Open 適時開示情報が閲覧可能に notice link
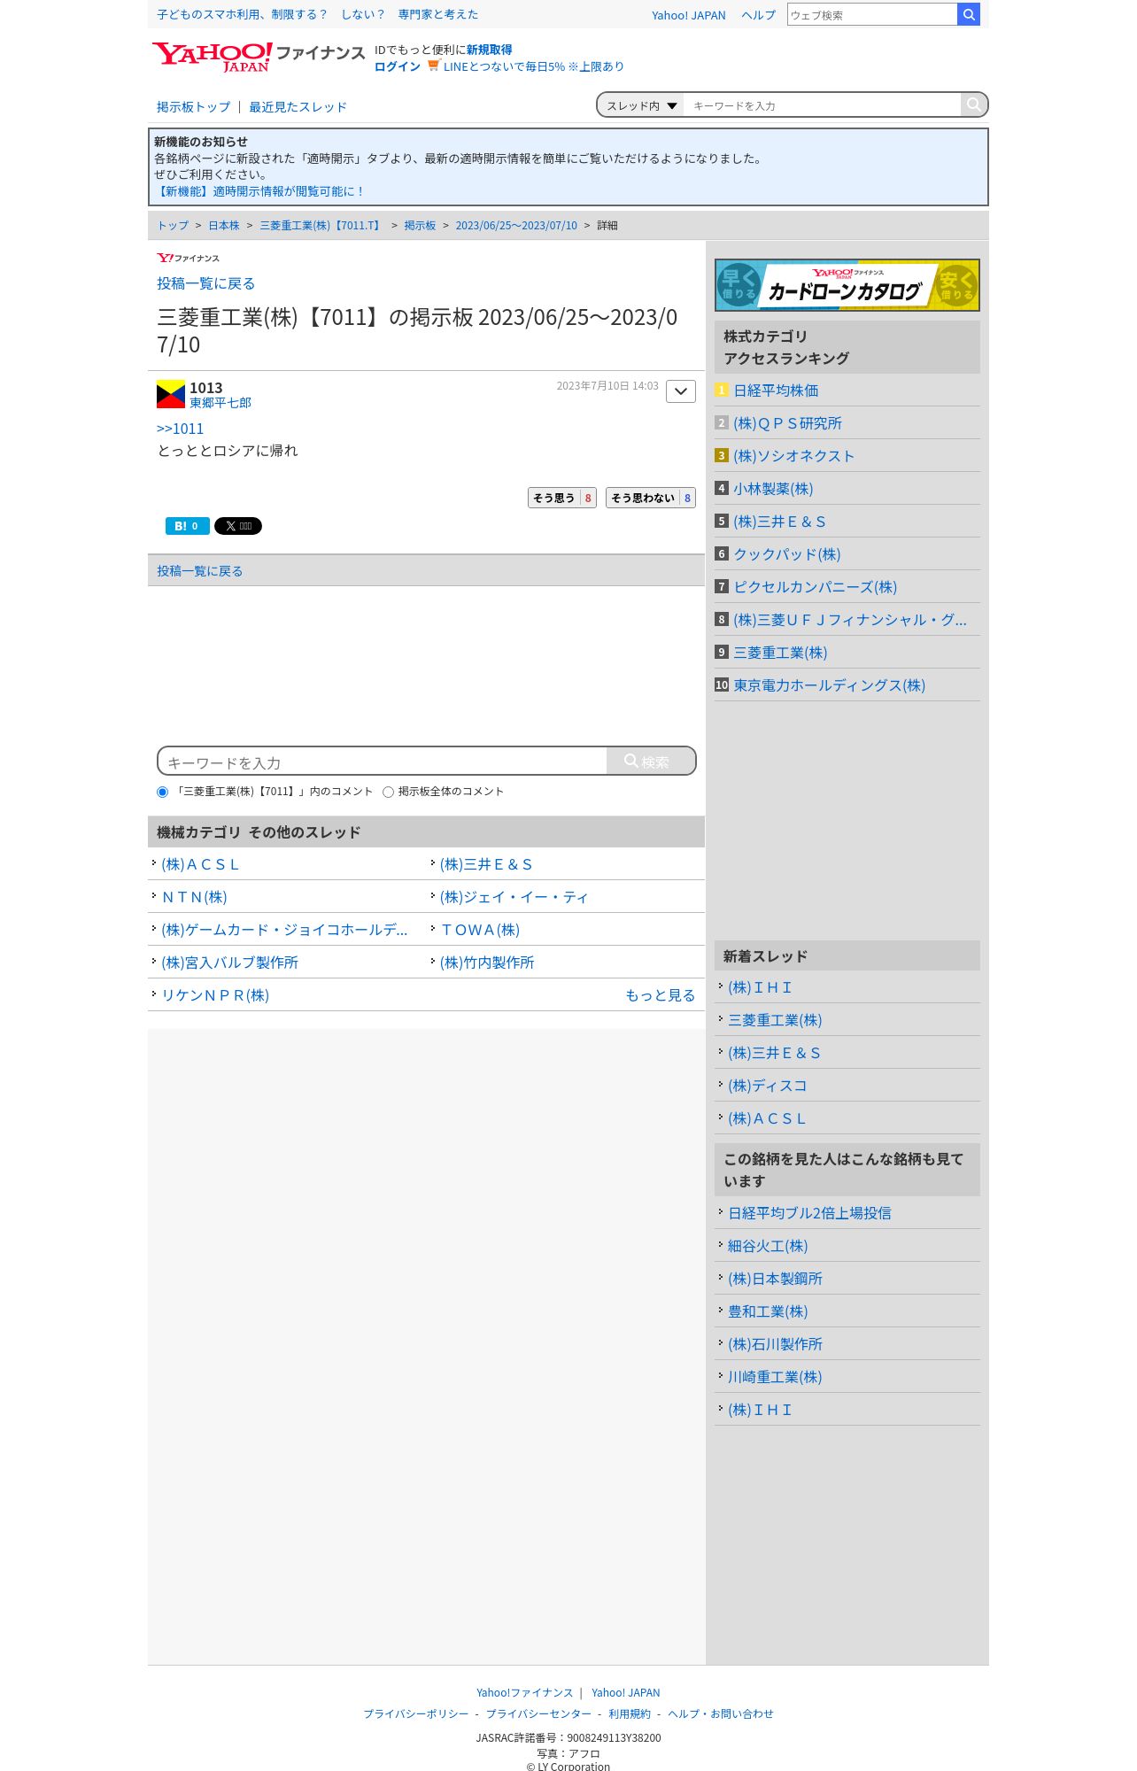The width and height of the screenshot is (1137, 1771). click(x=260, y=191)
